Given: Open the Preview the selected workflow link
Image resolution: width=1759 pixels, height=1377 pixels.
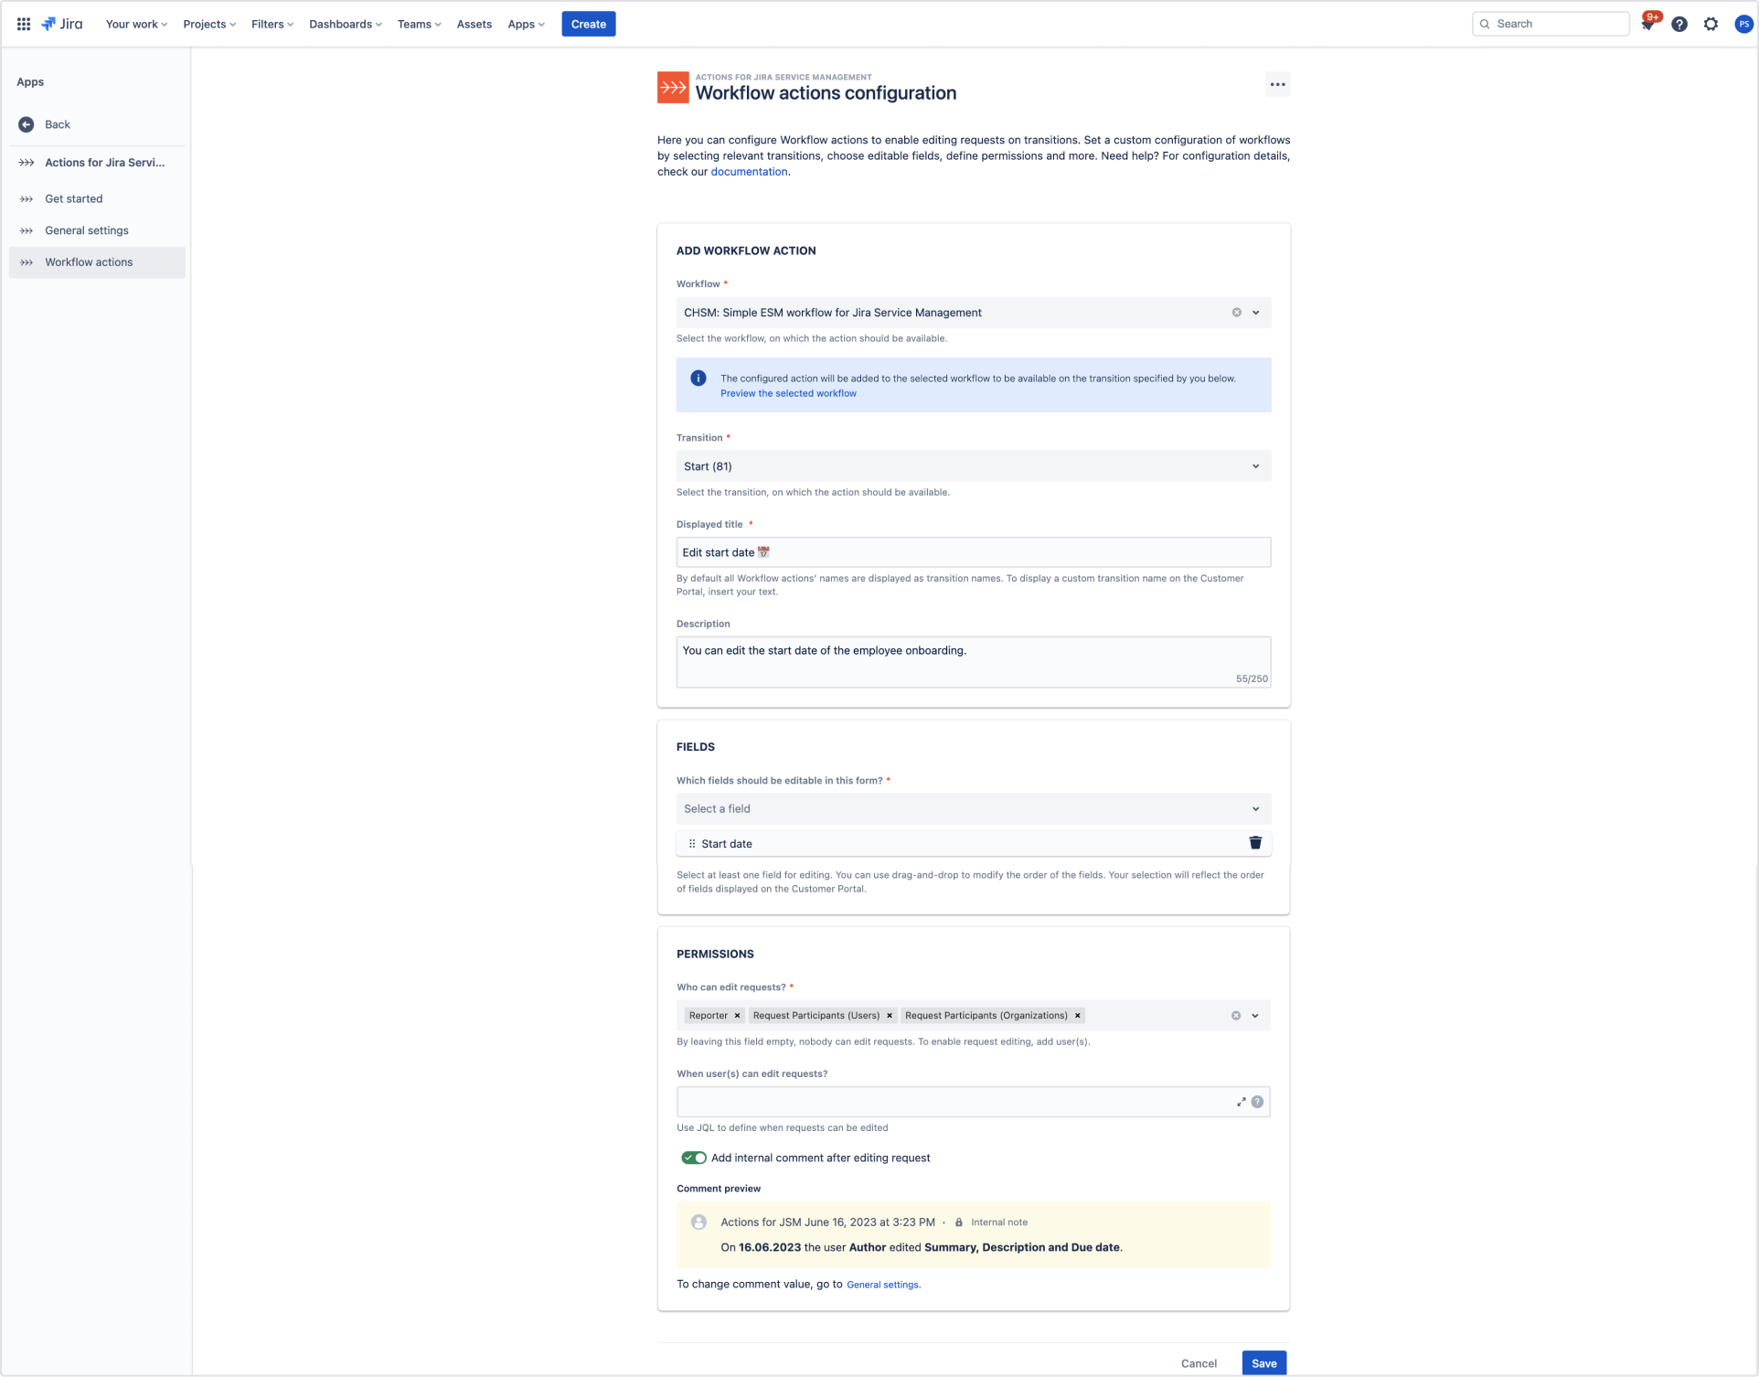Looking at the screenshot, I should 788,393.
